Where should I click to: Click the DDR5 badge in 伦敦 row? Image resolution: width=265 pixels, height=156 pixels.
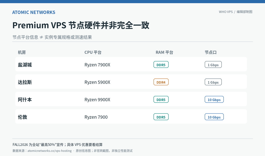[161, 117]
